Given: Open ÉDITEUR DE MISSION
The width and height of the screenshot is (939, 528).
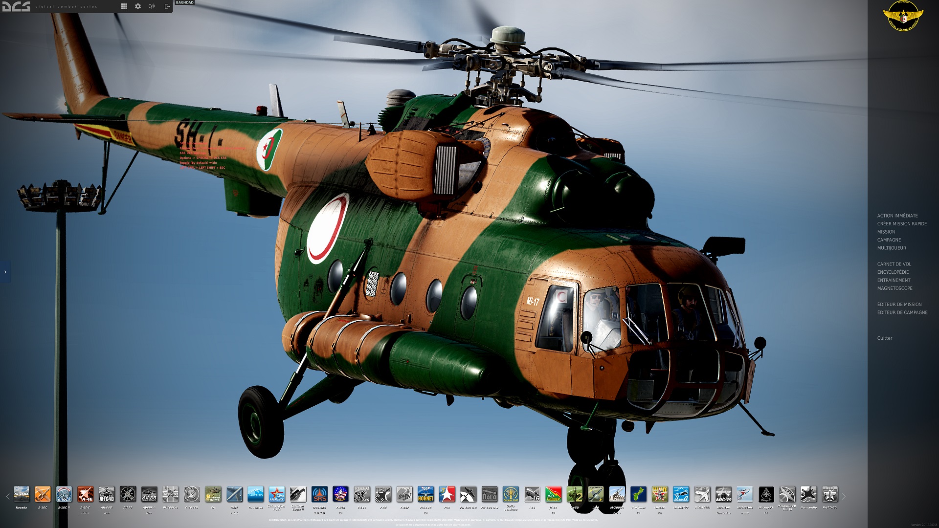Looking at the screenshot, I should click(899, 304).
